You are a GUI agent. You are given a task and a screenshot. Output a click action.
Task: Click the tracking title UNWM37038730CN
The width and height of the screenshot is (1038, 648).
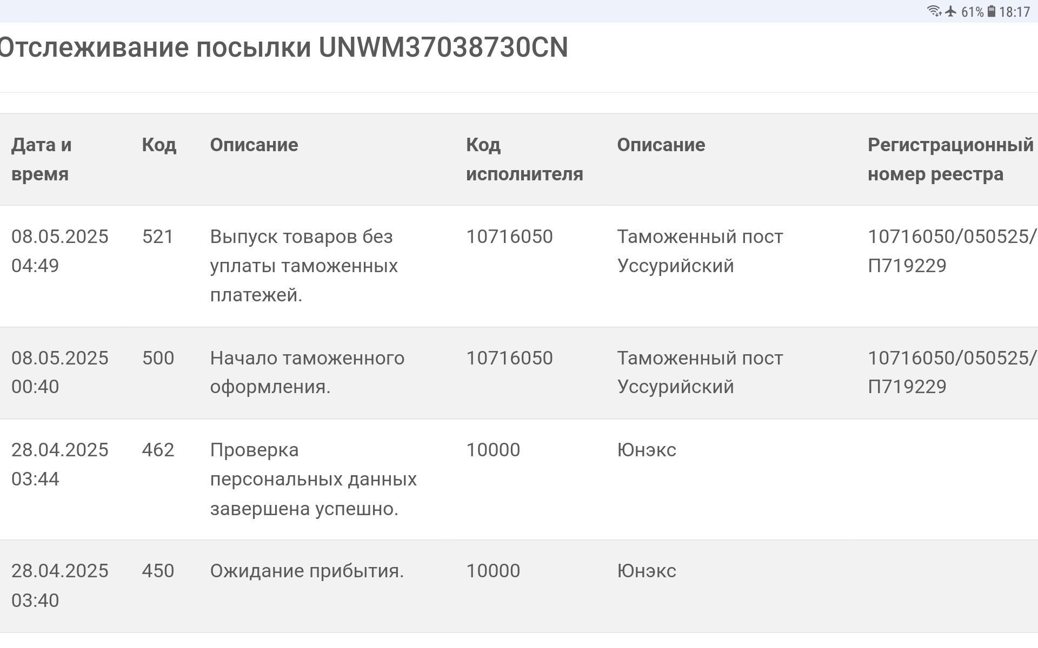point(283,48)
